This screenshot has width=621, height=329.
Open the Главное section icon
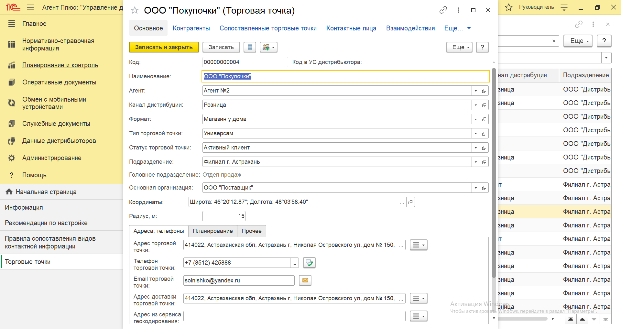click(12, 24)
